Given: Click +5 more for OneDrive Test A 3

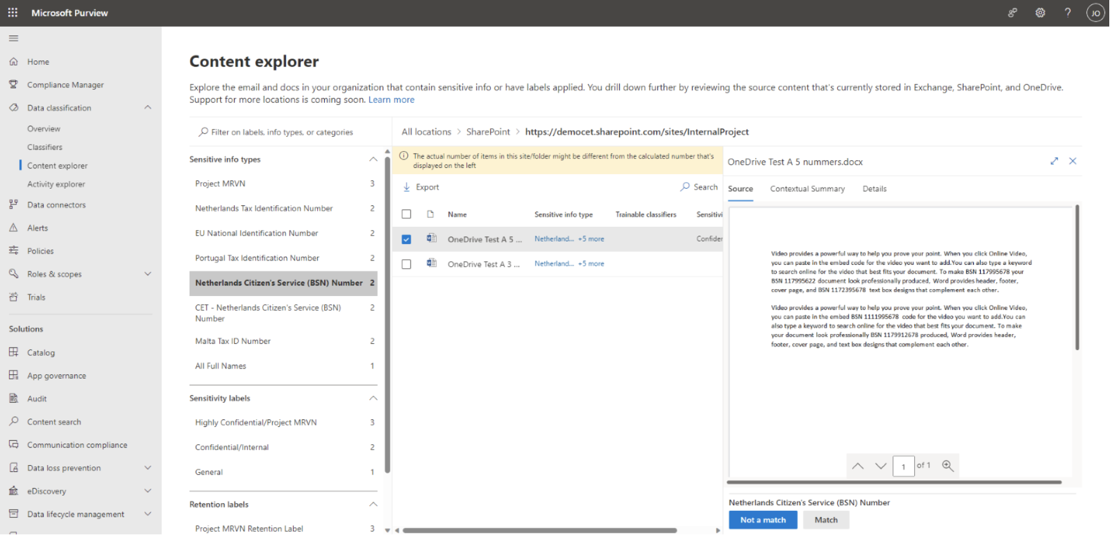Looking at the screenshot, I should [591, 264].
